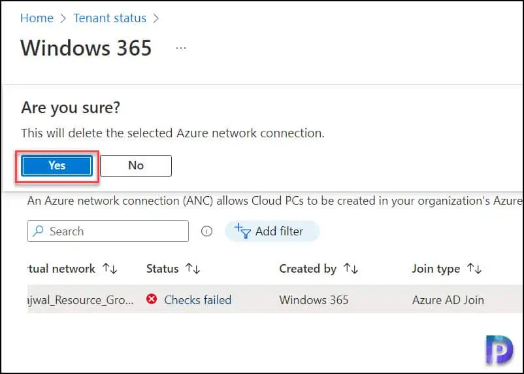Sort by Created by column arrows

(x=351, y=269)
